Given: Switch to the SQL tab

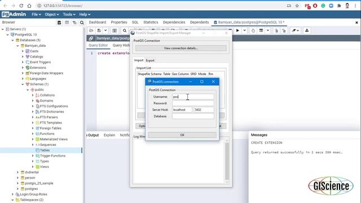Looking at the screenshot, I should tap(135, 23).
